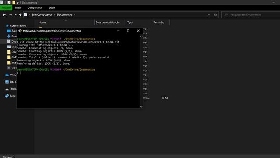Select Este Computador in address path
280x158 pixels.
click(x=42, y=14)
